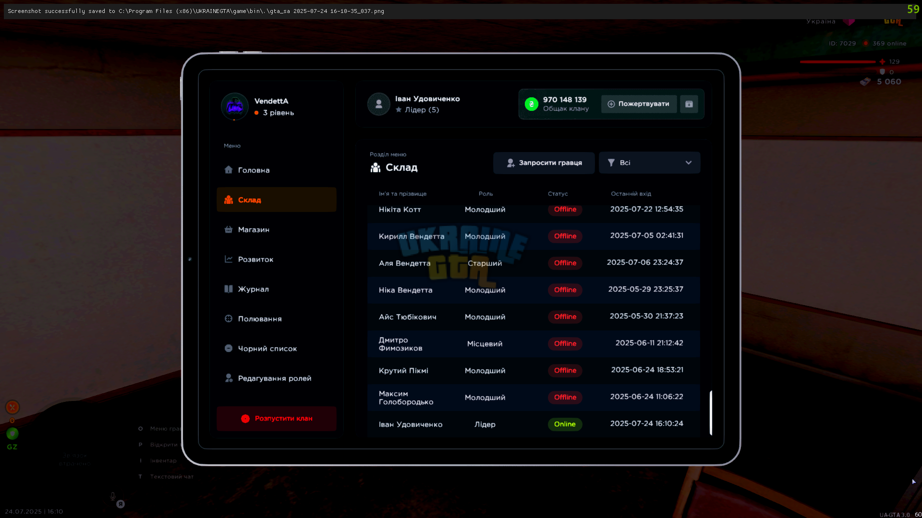
Task: Click the members list scrollbar thumb
Action: 711,413
